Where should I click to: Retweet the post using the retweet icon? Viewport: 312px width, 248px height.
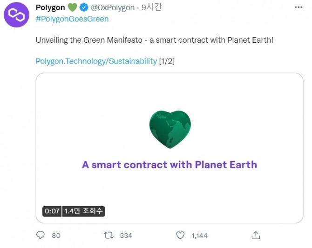pyautogui.click(x=109, y=235)
